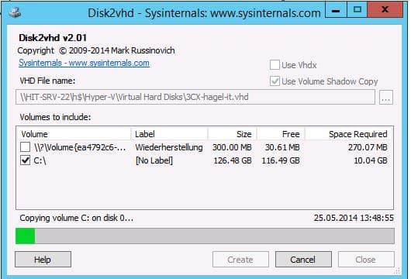Sort by the Size column header
The width and height of the screenshot is (411, 279).
232,134
